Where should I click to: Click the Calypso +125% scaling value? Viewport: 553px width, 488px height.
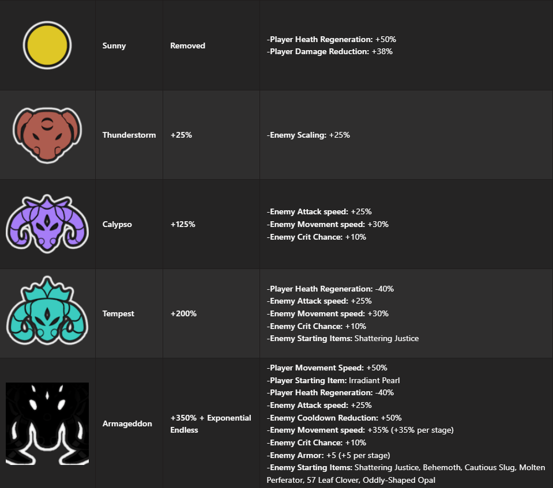183,224
